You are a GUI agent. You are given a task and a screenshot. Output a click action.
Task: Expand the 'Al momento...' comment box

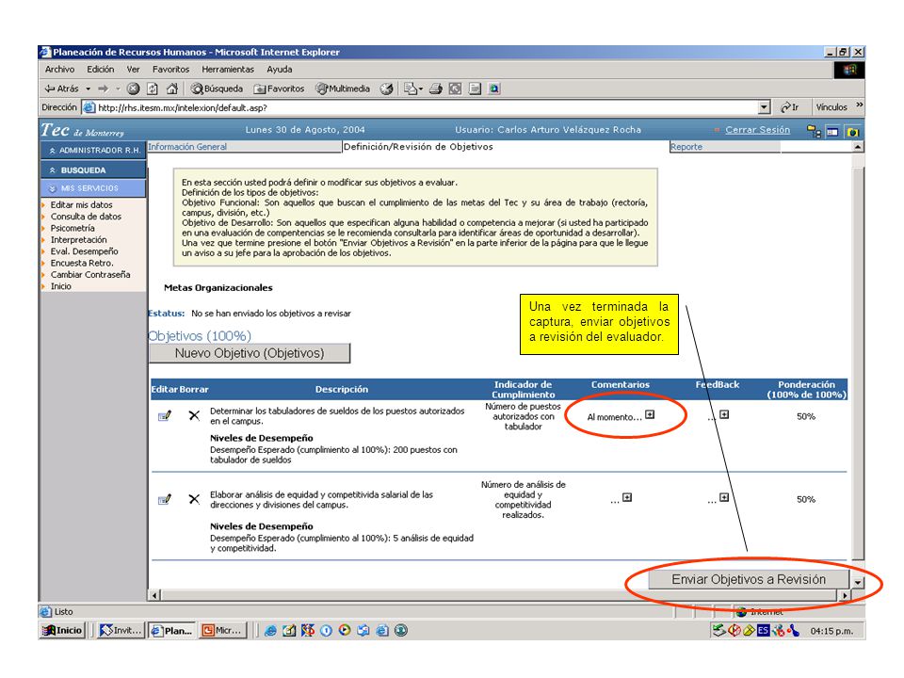[650, 414]
